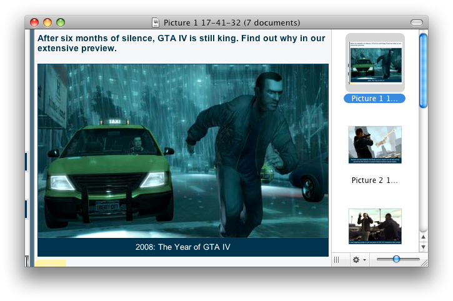The image size is (453, 301).
Task: Click the document proxy icon in title bar
Action: (156, 22)
